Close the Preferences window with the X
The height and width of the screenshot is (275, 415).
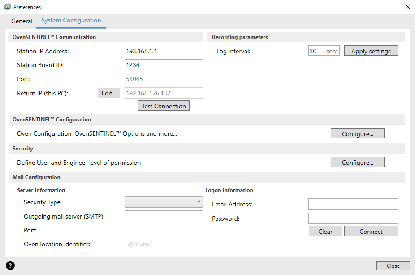407,7
